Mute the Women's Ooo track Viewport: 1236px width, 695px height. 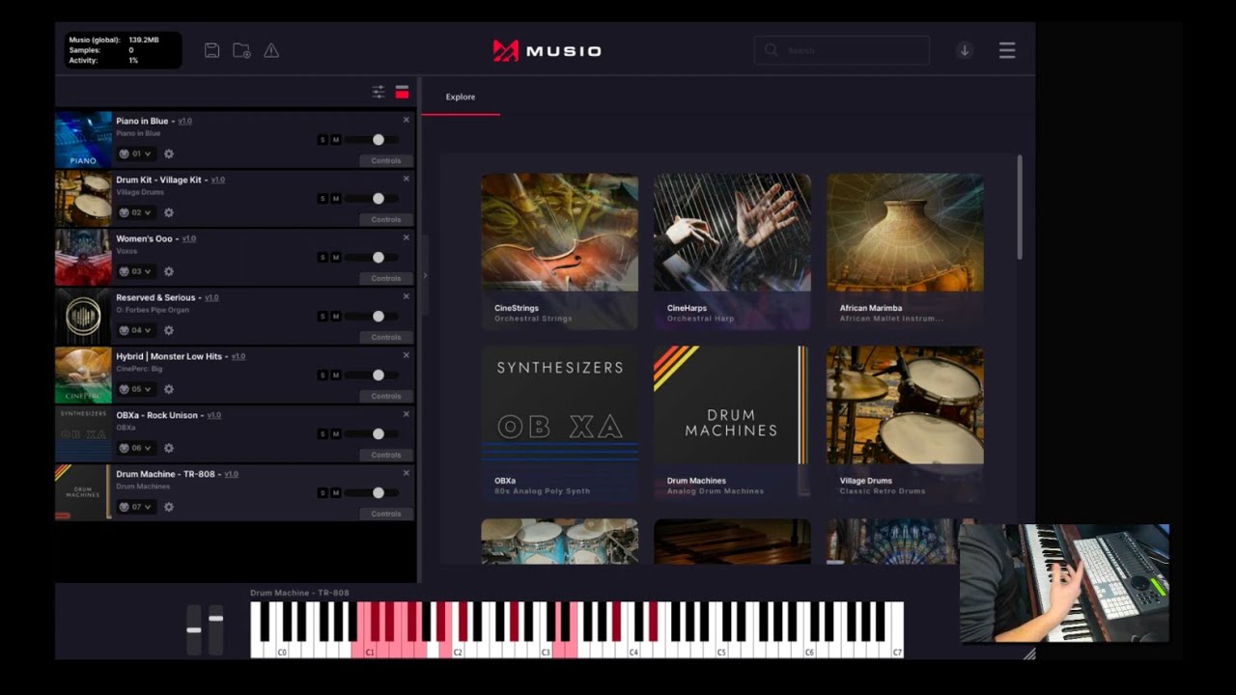click(x=336, y=258)
